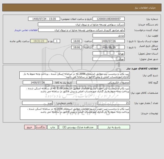
Task: Click the خروج exit button
Action: point(30,127)
